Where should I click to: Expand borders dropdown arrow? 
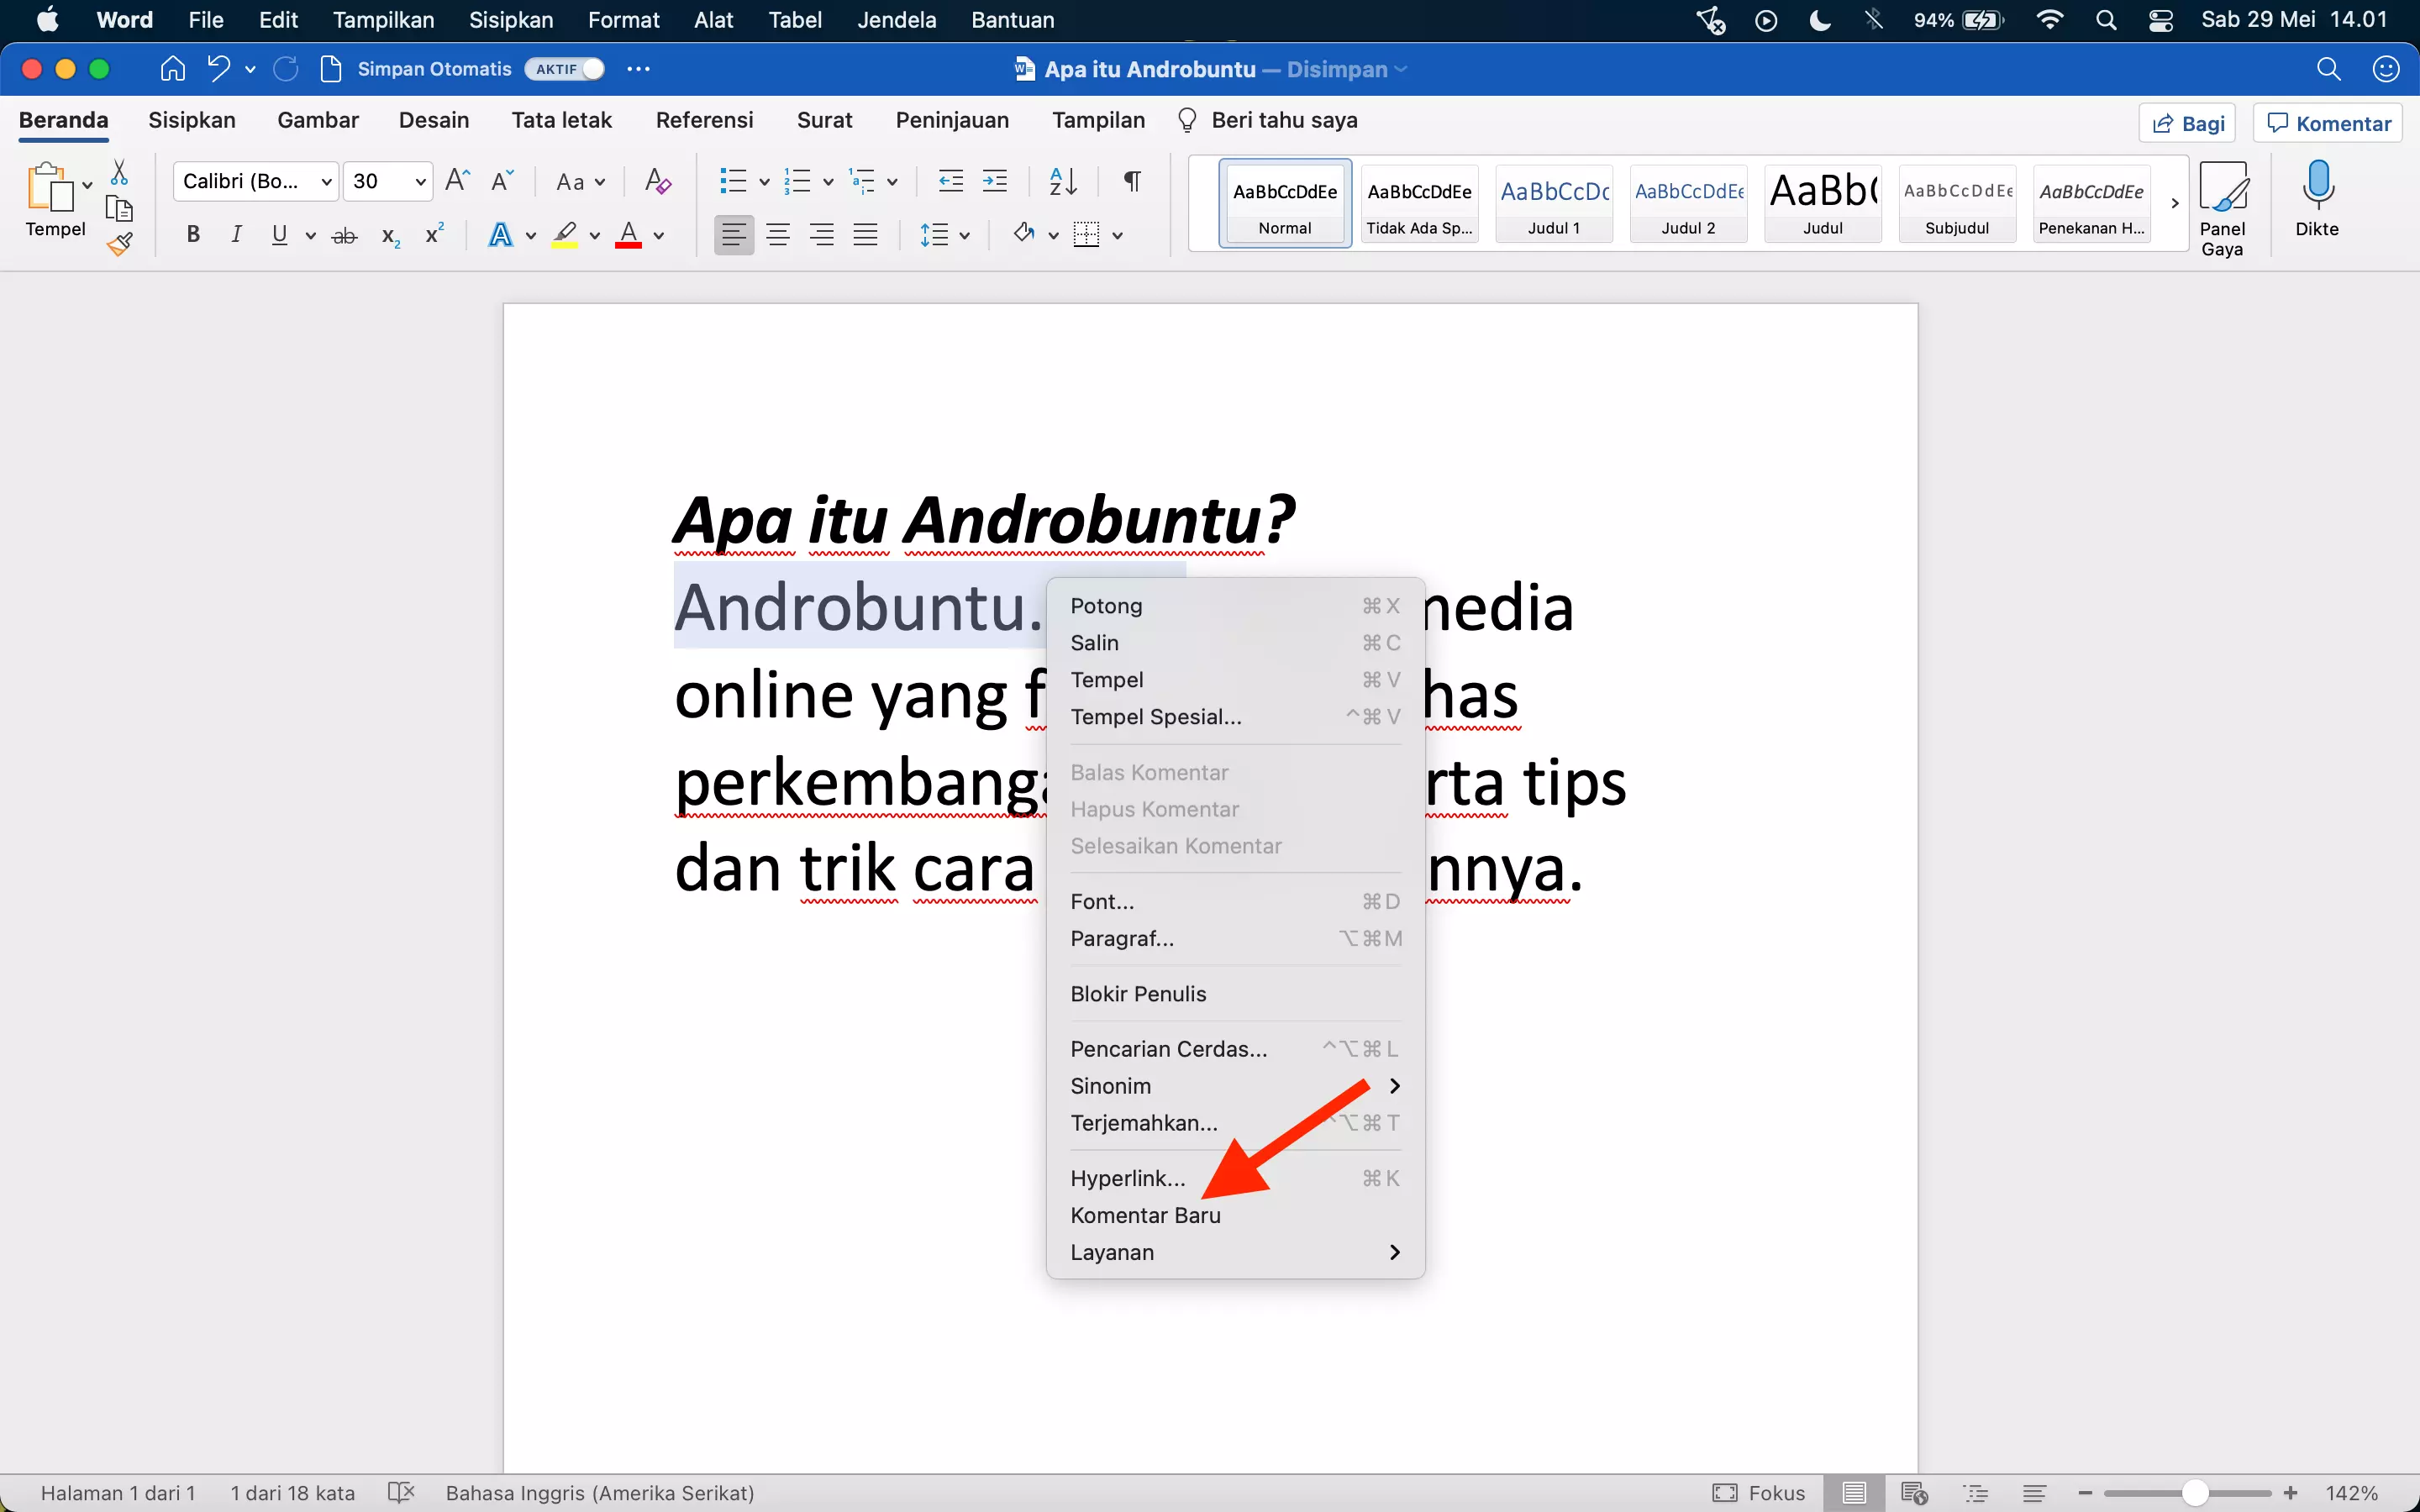click(1118, 236)
